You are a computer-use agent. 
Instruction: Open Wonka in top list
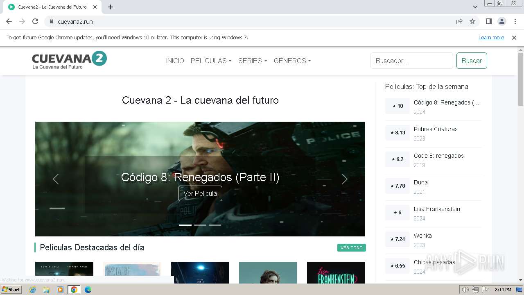click(422, 236)
